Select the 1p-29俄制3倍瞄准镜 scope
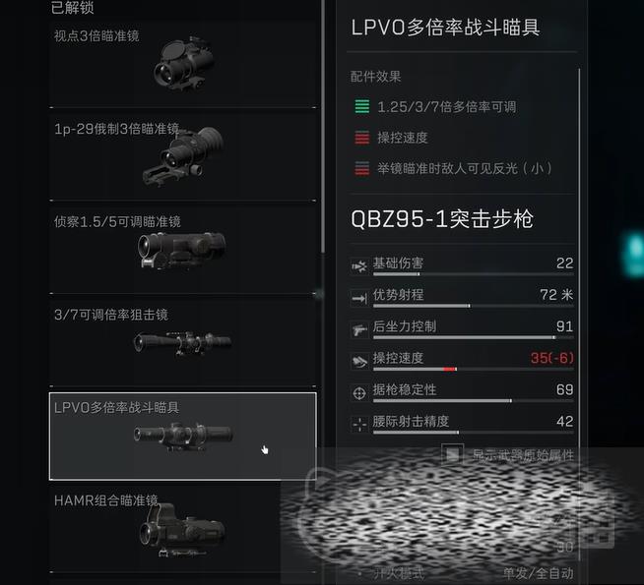This screenshot has width=644, height=585. tap(183, 155)
